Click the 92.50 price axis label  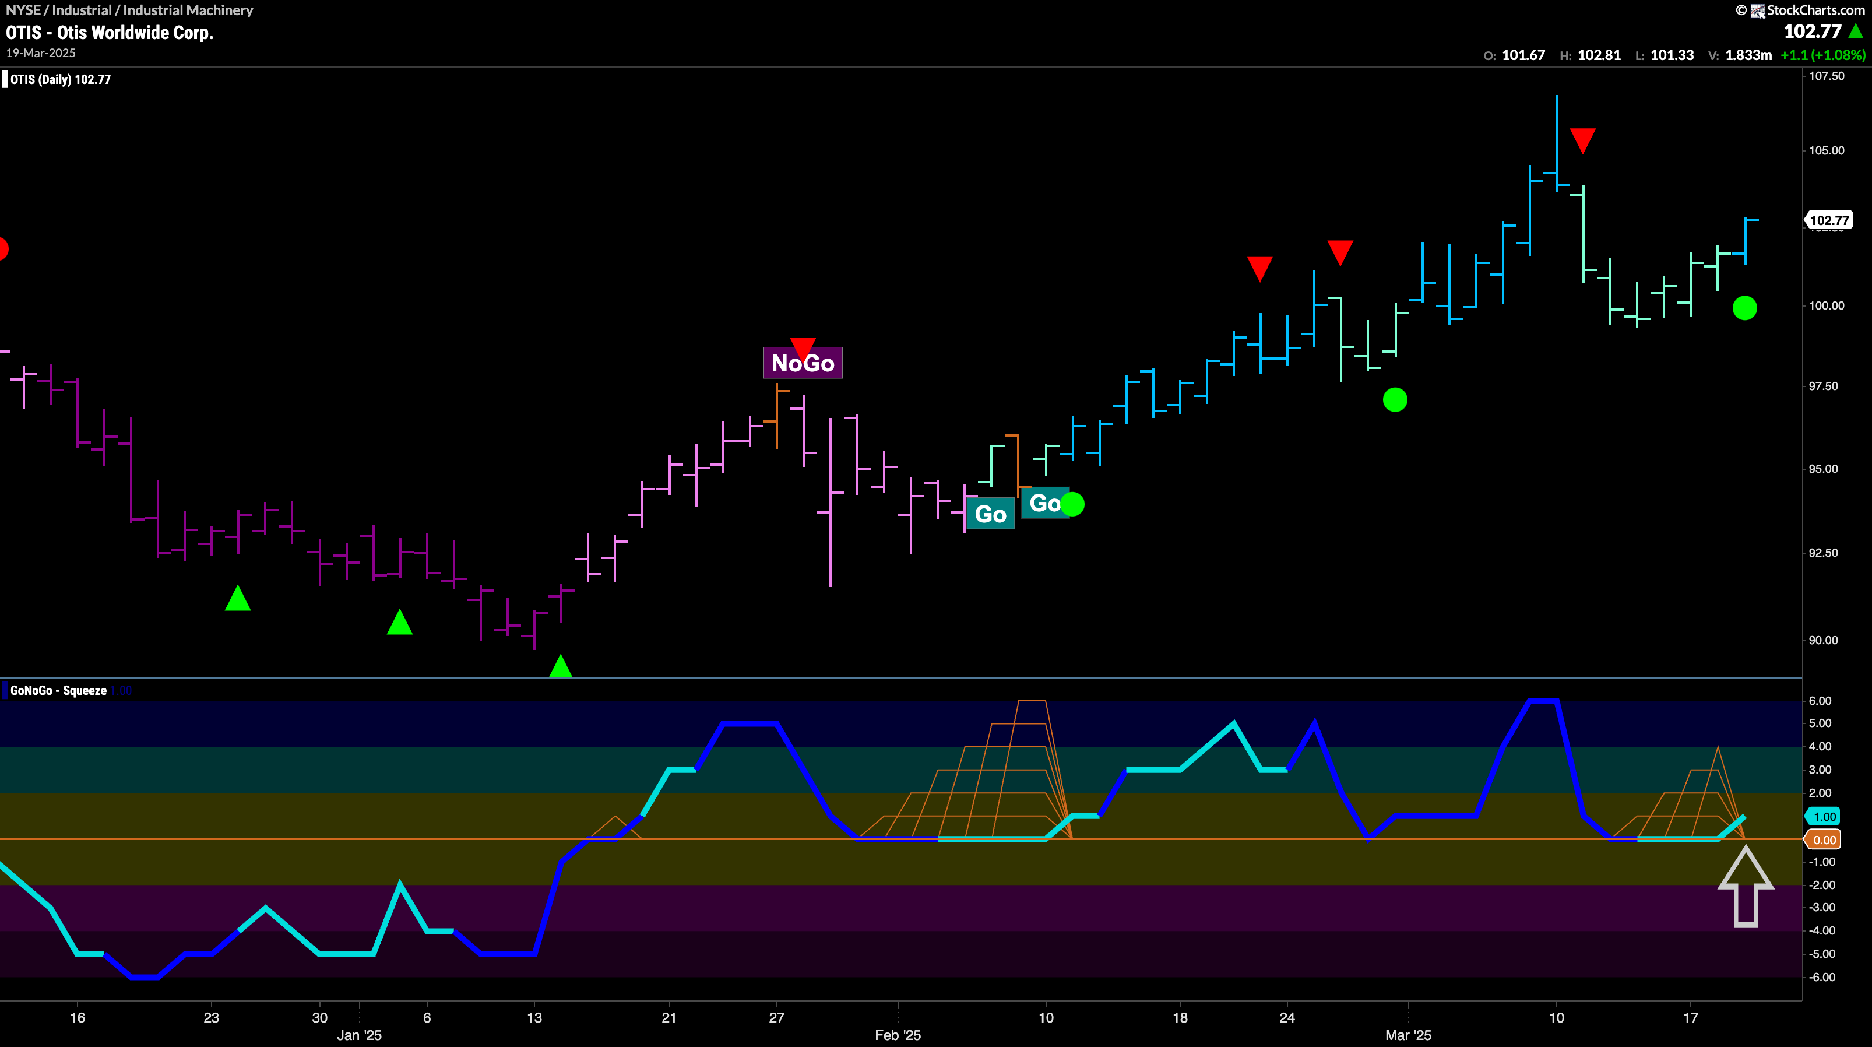pyautogui.click(x=1824, y=553)
